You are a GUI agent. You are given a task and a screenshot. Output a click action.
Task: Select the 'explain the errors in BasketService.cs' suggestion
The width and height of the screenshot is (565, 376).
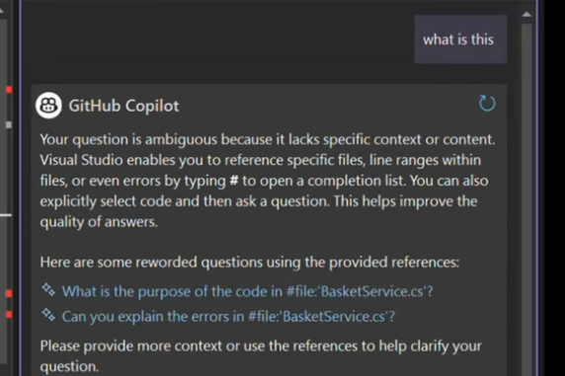[228, 316]
